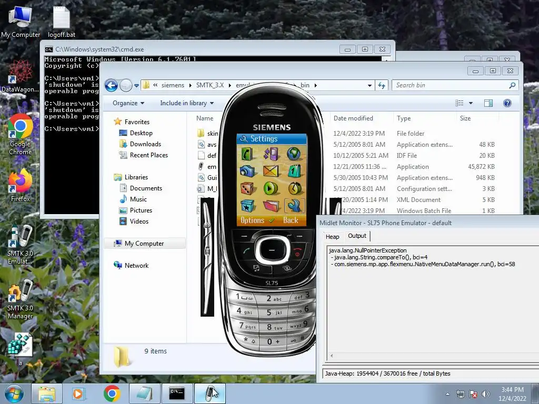539x404 pixels.
Task: Sort files by the Type column header
Action: [x=404, y=118]
